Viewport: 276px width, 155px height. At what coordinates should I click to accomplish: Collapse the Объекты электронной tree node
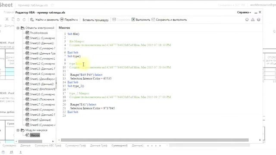pos(18,28)
